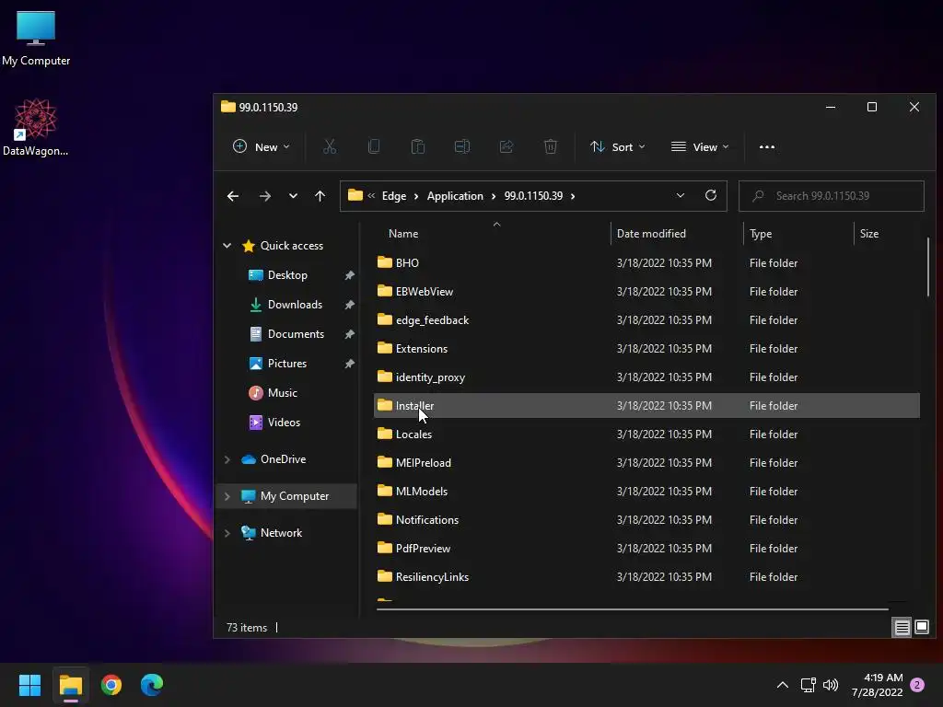Launch Google Chrome from taskbar

pos(111,685)
